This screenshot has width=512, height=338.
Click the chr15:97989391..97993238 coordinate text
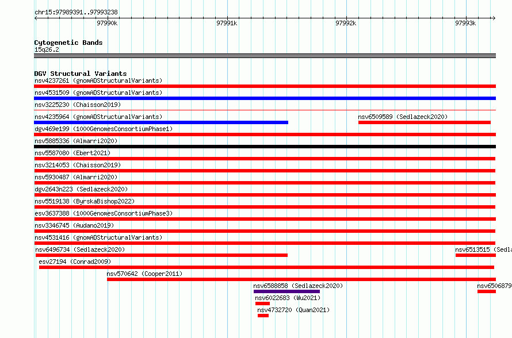tap(76, 12)
